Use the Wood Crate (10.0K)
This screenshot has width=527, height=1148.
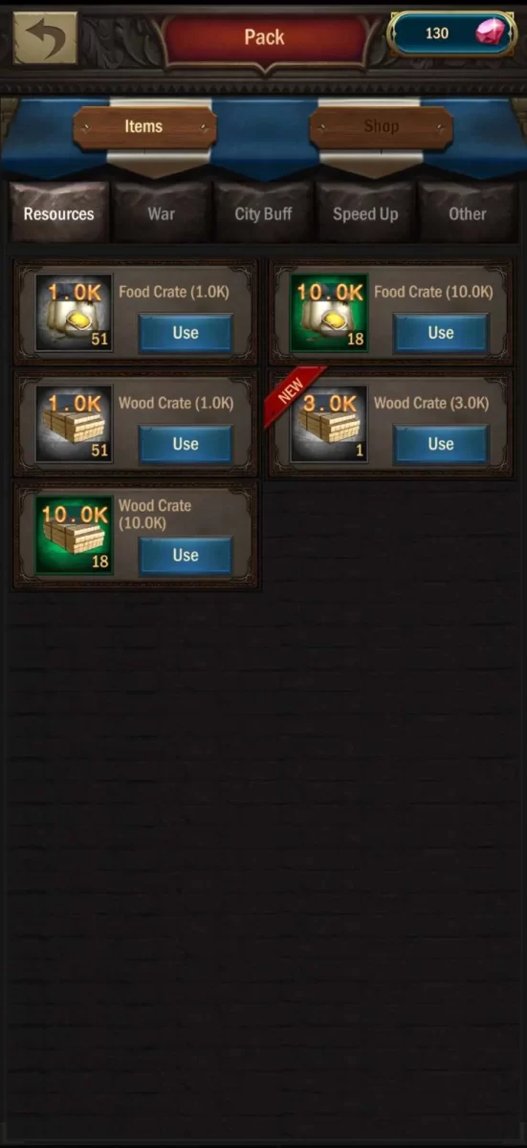pyautogui.click(x=186, y=555)
